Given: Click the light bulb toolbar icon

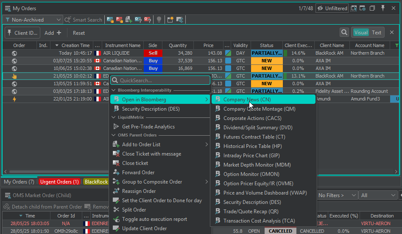Looking at the screenshot, I should (x=159, y=20).
